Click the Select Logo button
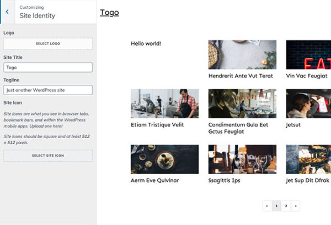 click(48, 43)
